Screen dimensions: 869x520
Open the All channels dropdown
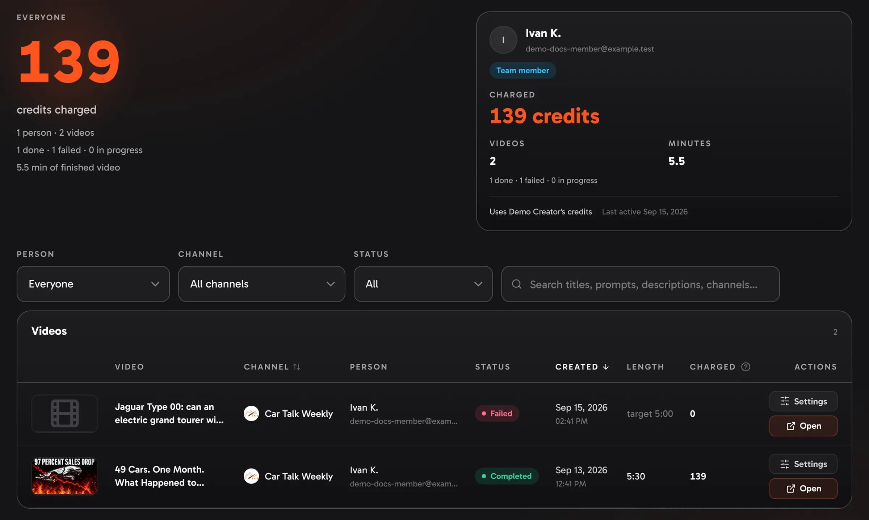click(x=261, y=284)
